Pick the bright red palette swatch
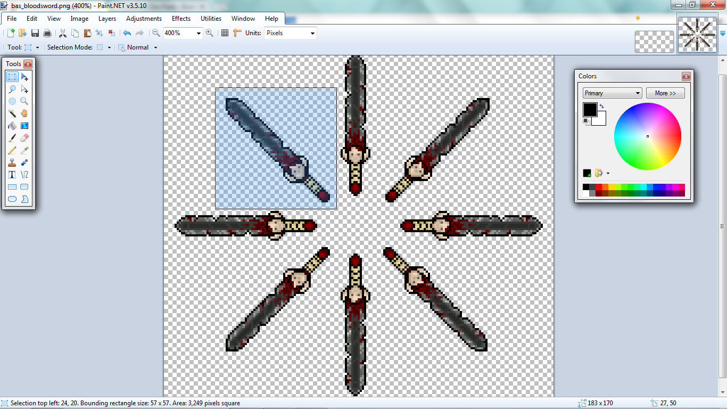Image resolution: width=727 pixels, height=409 pixels. click(599, 187)
